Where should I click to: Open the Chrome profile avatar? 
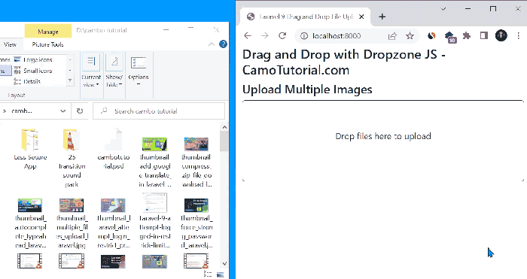(x=501, y=35)
